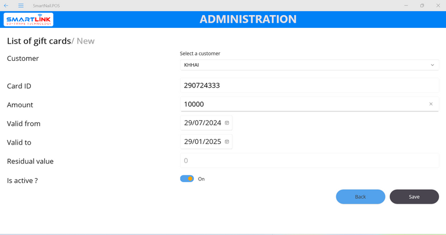Click the Card ID input field

point(309,85)
